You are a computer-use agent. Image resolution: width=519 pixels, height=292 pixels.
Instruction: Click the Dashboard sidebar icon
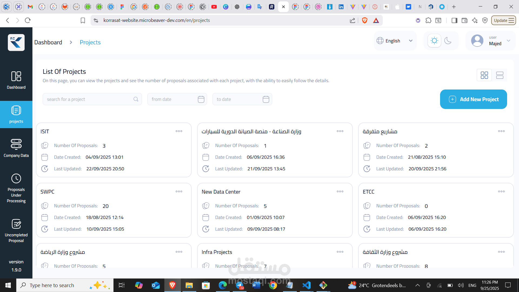16,80
